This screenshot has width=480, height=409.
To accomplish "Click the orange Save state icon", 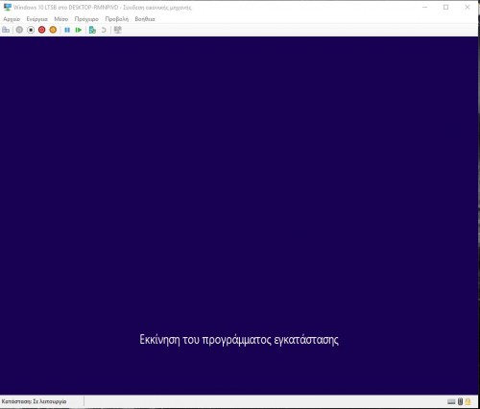I will [x=53, y=30].
